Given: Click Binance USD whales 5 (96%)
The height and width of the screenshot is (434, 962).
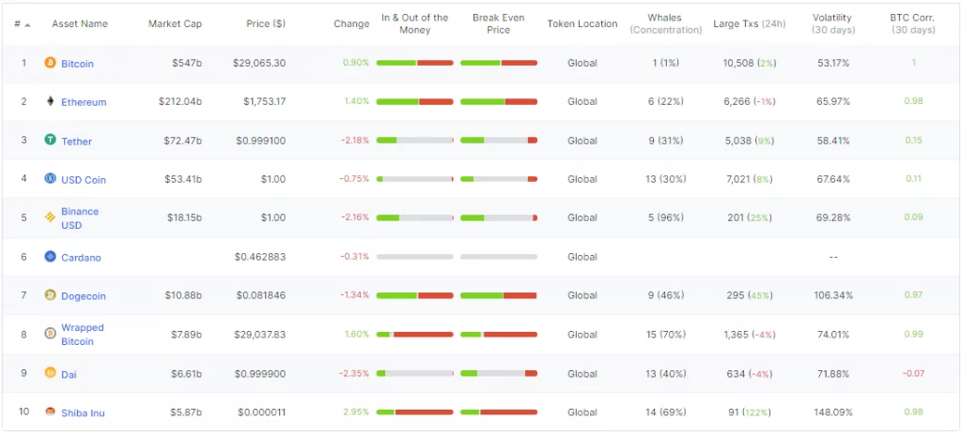Looking at the screenshot, I should (x=666, y=217).
